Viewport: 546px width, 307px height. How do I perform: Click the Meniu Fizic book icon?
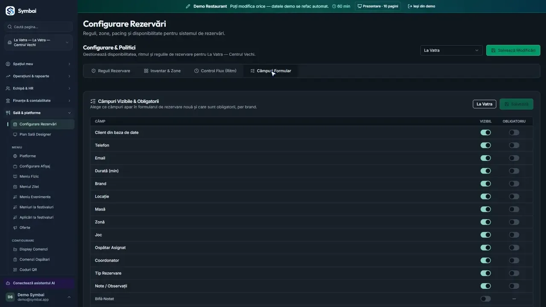(x=15, y=177)
